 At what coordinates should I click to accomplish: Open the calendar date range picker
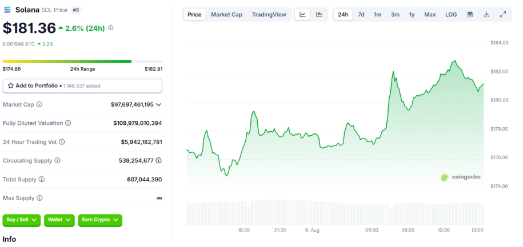[470, 14]
